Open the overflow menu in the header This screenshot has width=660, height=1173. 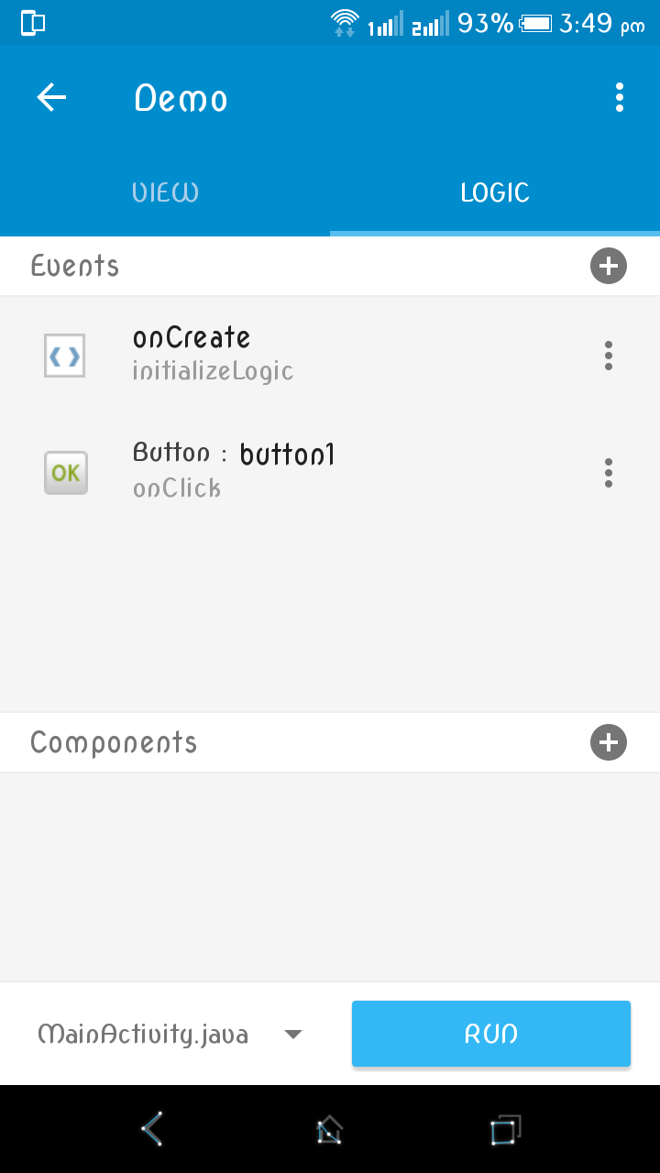tap(620, 97)
